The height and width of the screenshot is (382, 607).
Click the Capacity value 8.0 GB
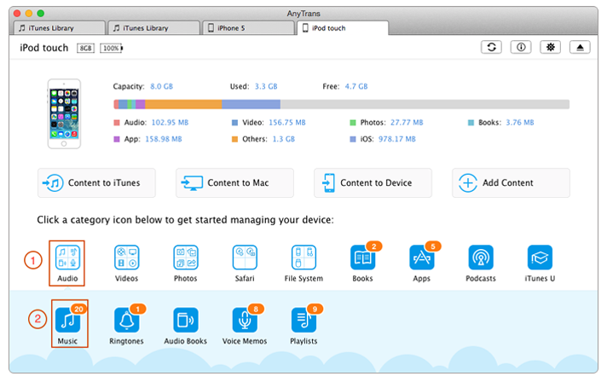162,86
